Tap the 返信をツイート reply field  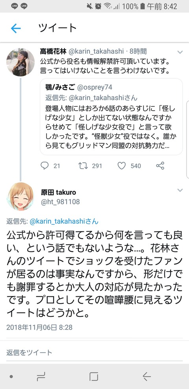coord(94,352)
